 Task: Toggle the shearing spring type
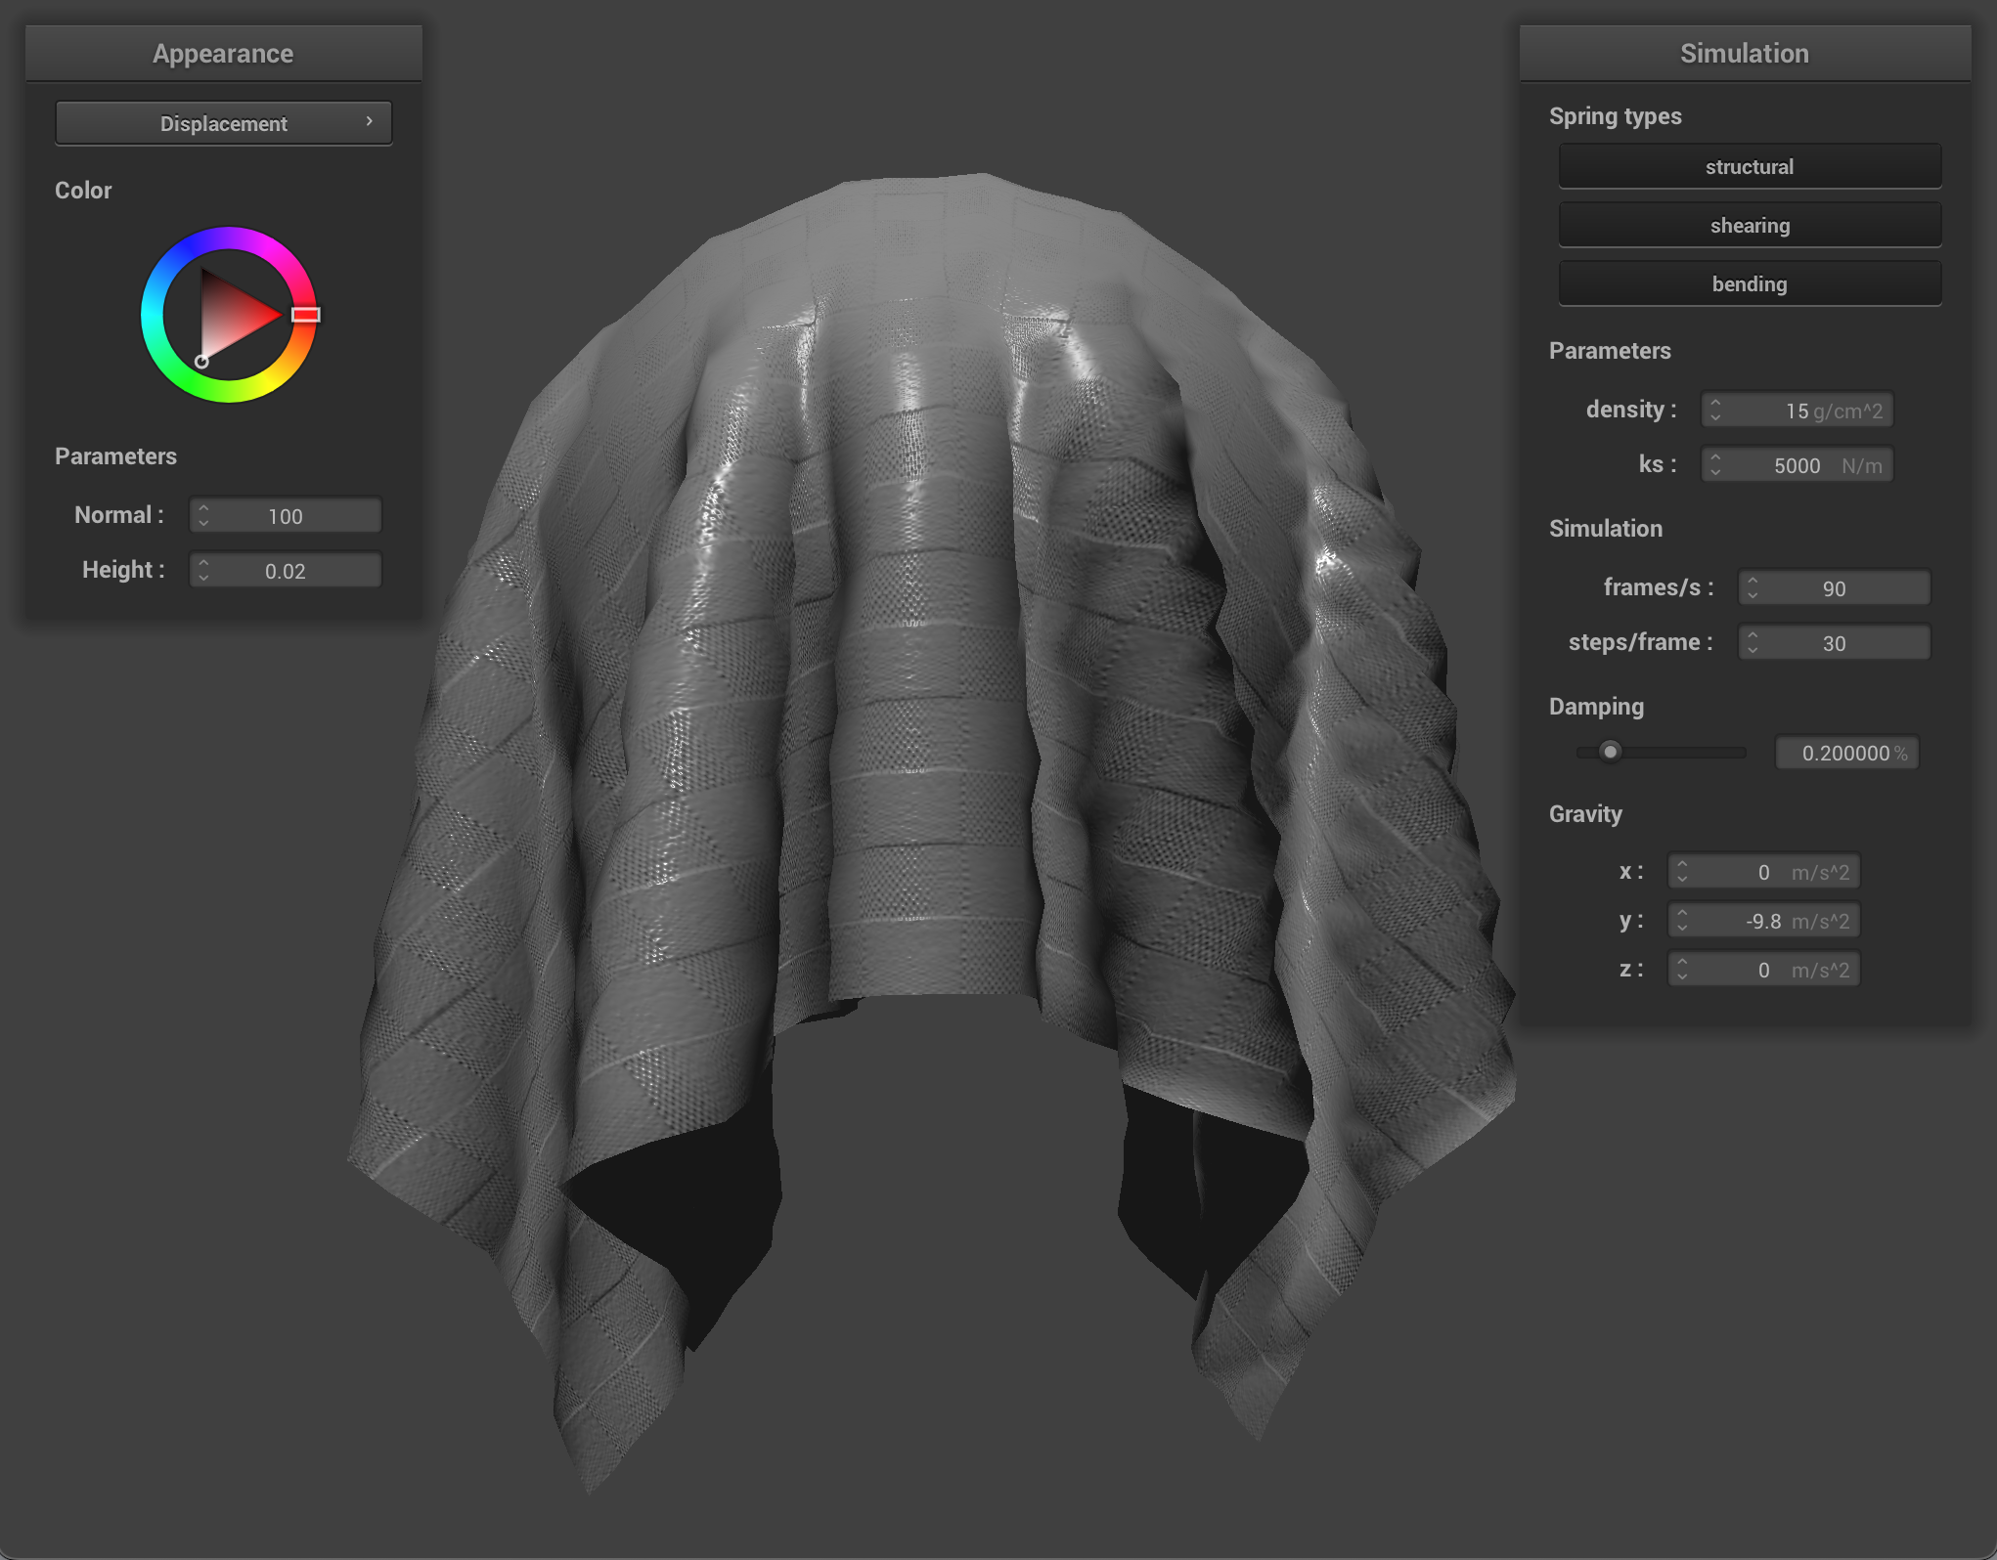pos(1750,225)
